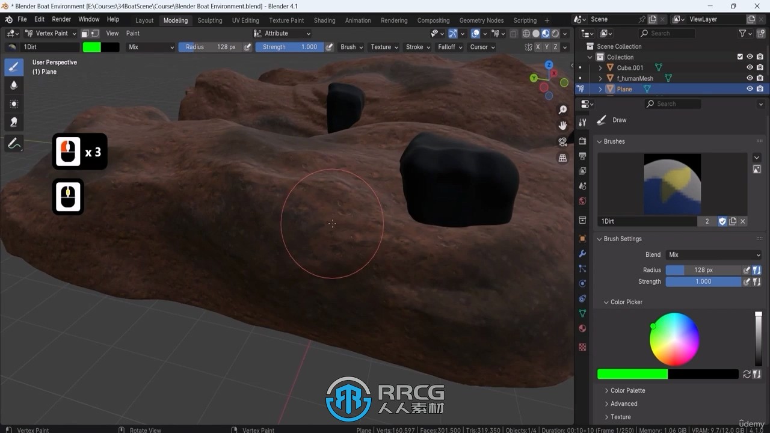Select the Average tool in toolbar

(x=14, y=104)
